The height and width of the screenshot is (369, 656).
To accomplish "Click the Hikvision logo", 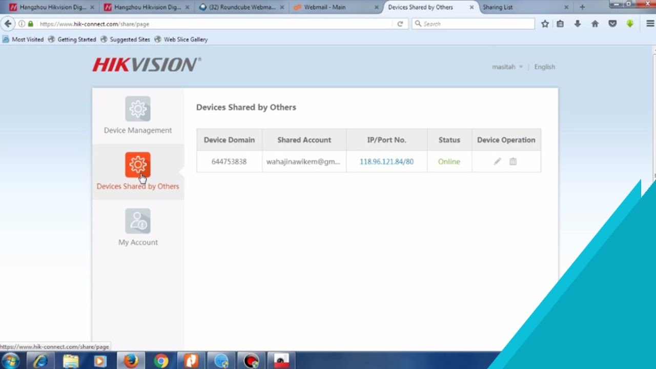I will click(147, 65).
